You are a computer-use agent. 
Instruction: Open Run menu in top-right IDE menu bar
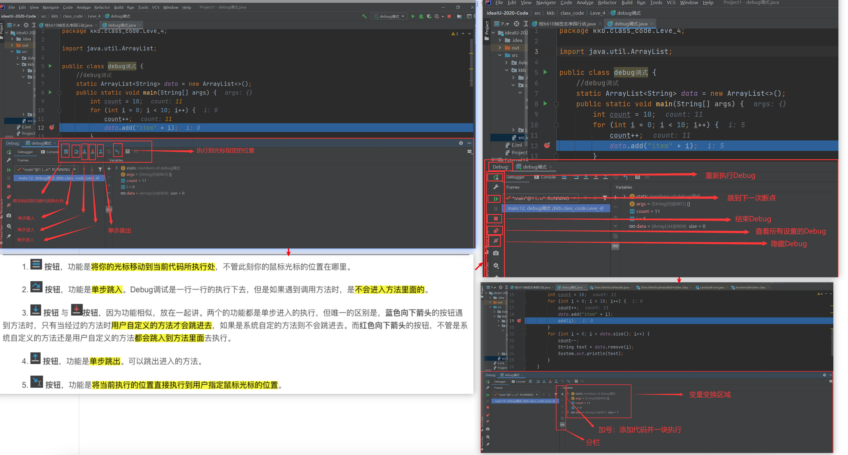(x=641, y=3)
